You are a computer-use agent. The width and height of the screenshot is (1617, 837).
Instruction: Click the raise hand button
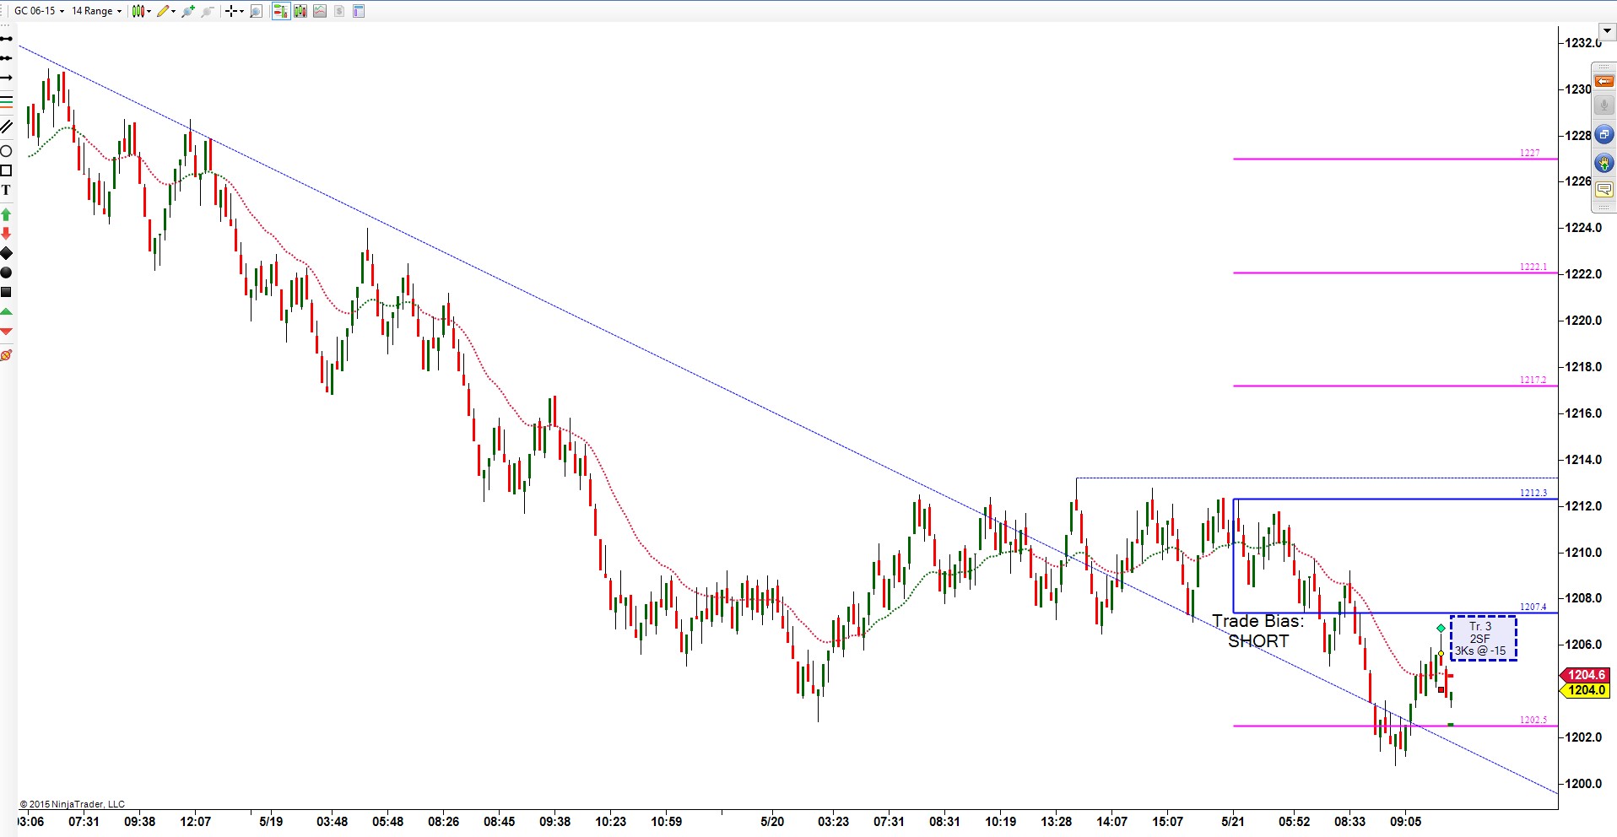coord(1603,162)
